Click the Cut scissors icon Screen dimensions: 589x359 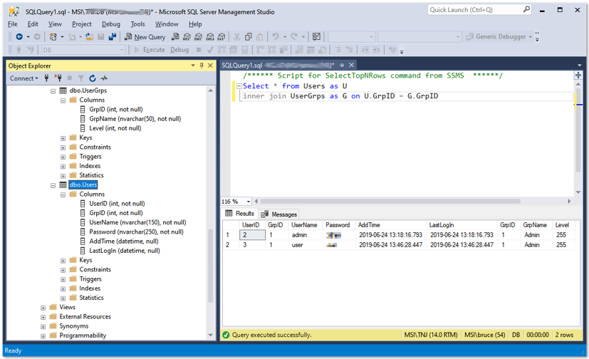click(236, 37)
